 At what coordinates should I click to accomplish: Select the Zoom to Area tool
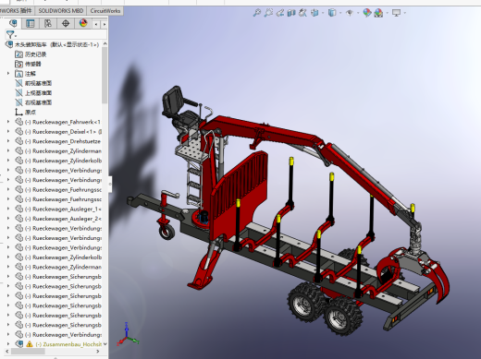click(268, 13)
